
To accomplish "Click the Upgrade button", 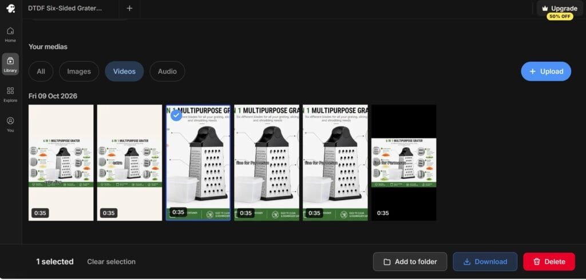I will click(x=560, y=8).
